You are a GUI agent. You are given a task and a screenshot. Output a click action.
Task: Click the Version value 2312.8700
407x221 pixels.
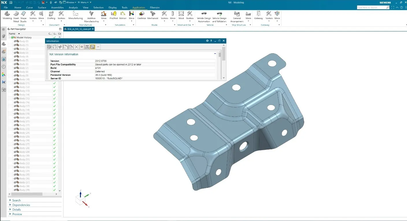[101, 61]
